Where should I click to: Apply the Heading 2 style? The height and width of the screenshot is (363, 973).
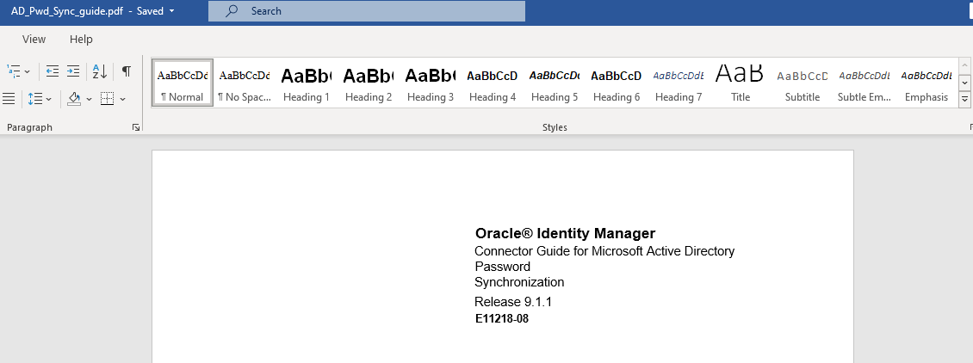pos(369,83)
